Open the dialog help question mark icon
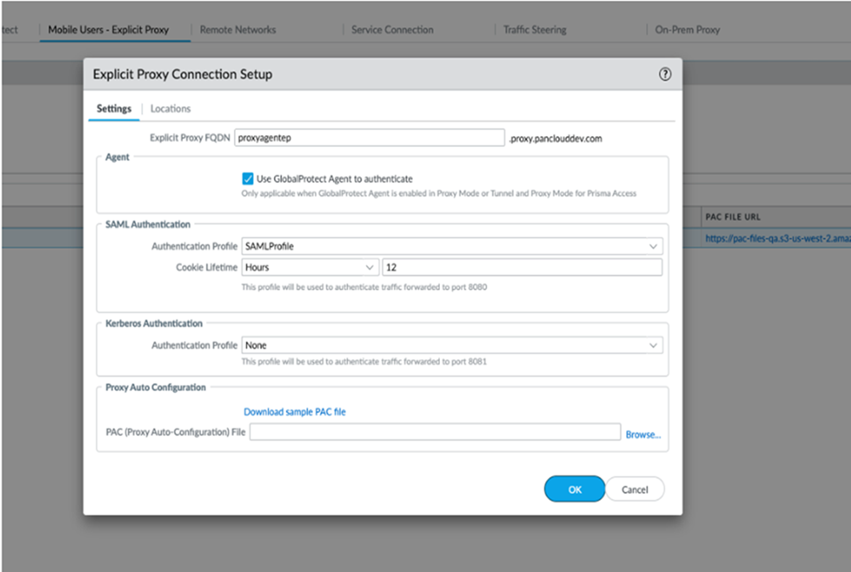851x572 pixels. [x=665, y=74]
